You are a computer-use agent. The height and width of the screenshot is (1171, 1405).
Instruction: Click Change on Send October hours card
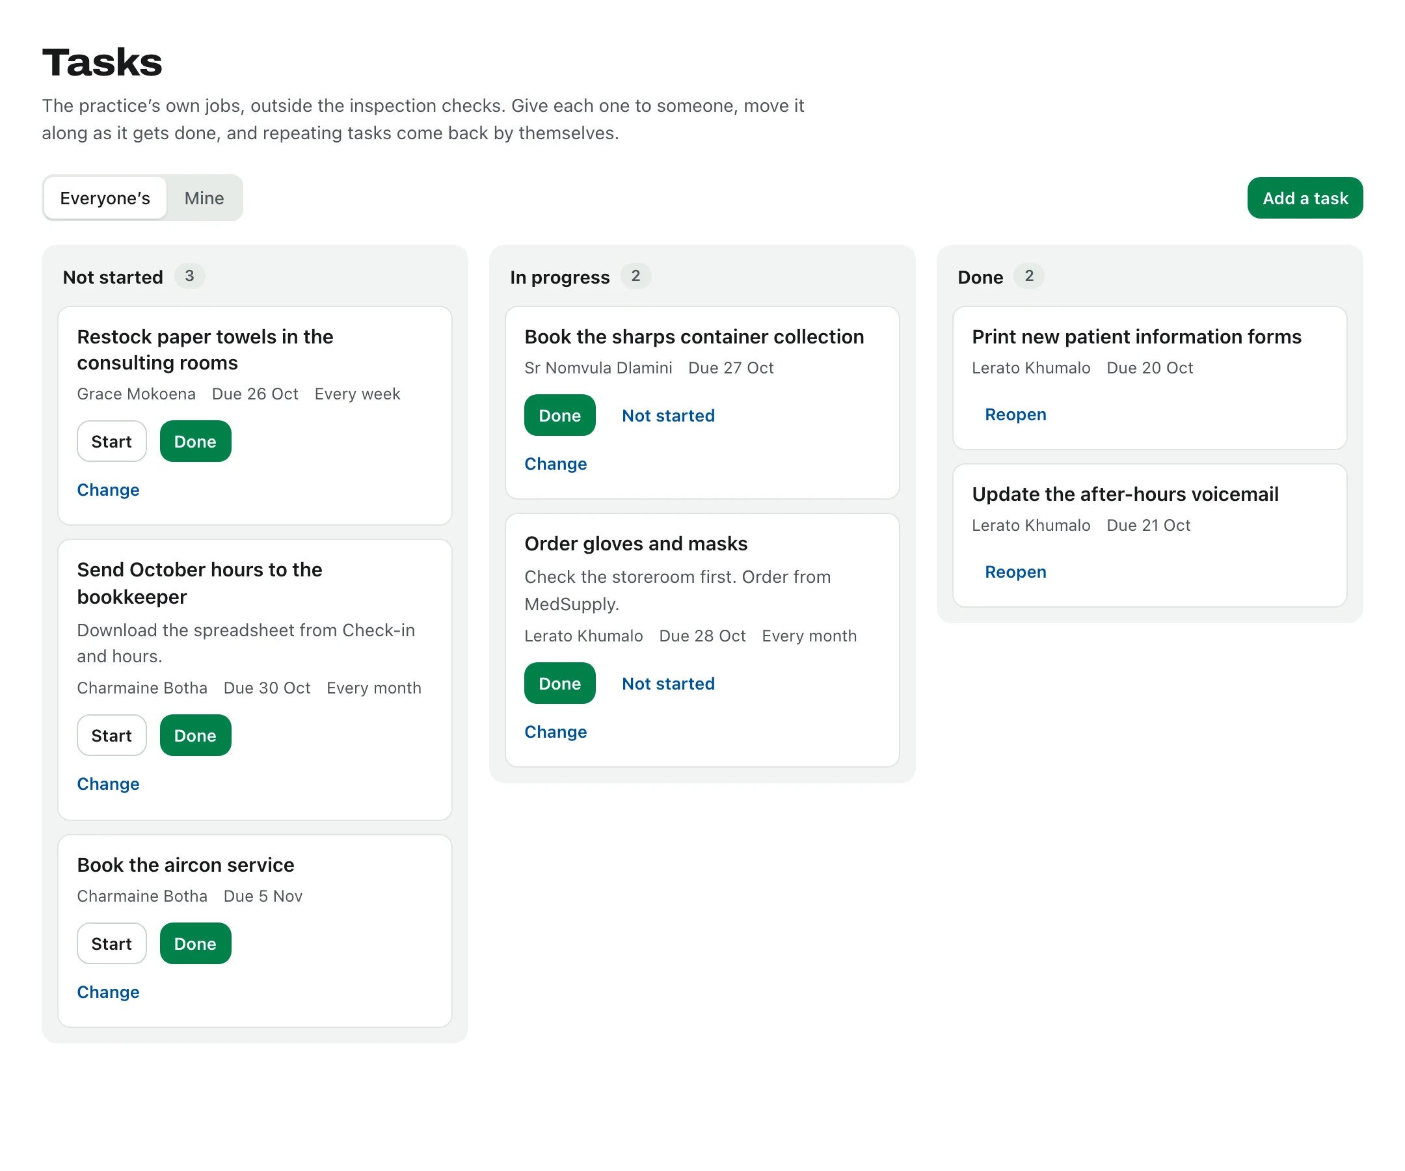[109, 783]
